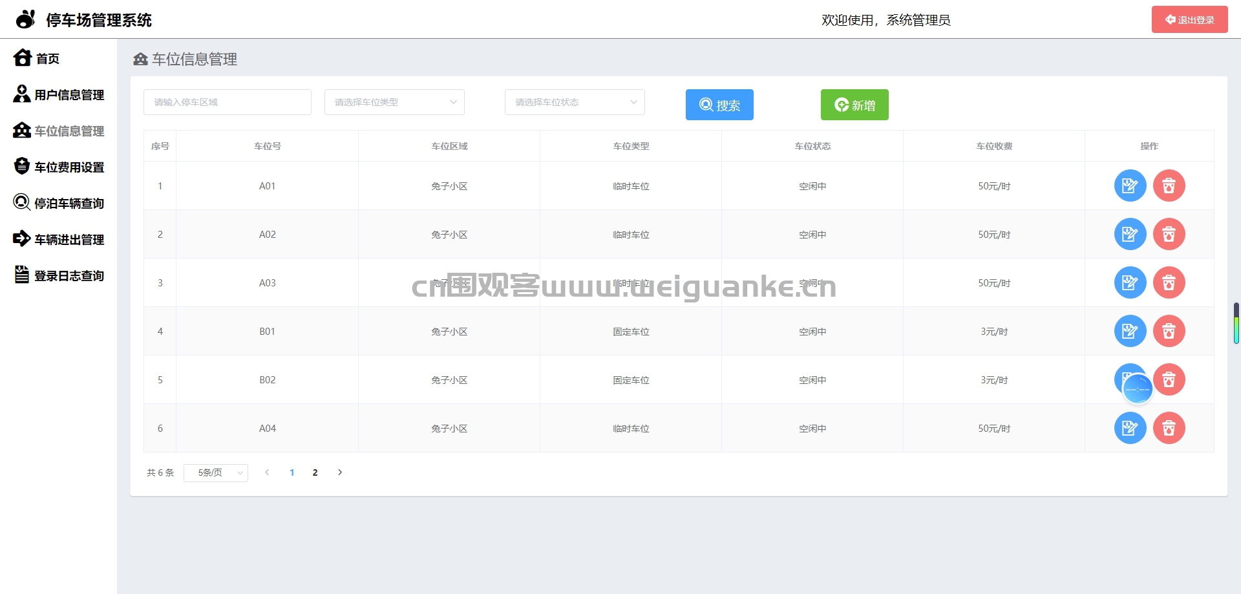Click the parking system logo icon
1241x594 pixels.
pos(25,19)
